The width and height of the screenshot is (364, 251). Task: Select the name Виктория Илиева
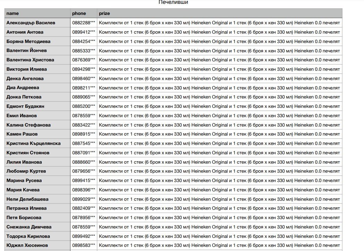coord(27,69)
